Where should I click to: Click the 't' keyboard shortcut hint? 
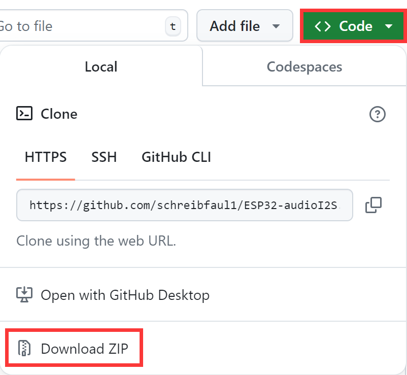[x=173, y=26]
